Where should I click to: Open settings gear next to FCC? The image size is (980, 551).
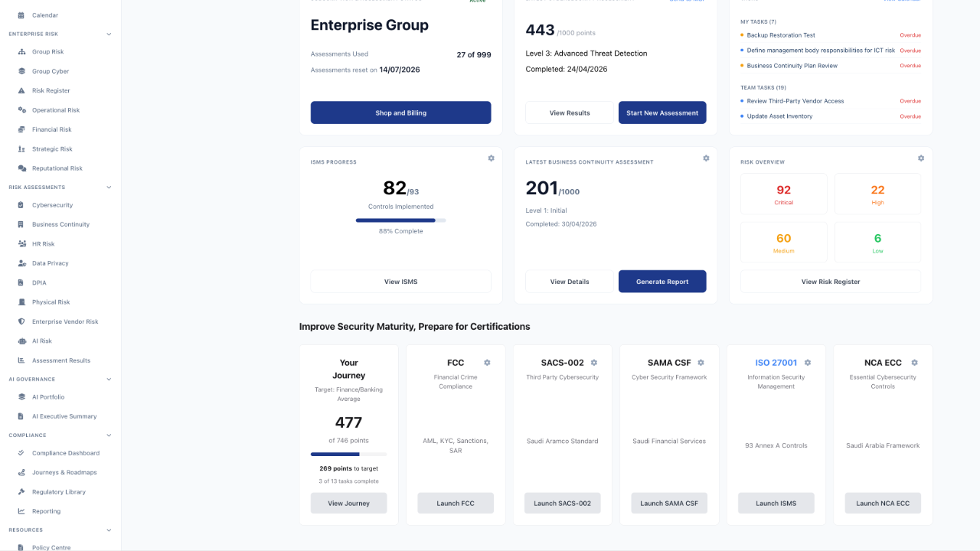click(487, 363)
